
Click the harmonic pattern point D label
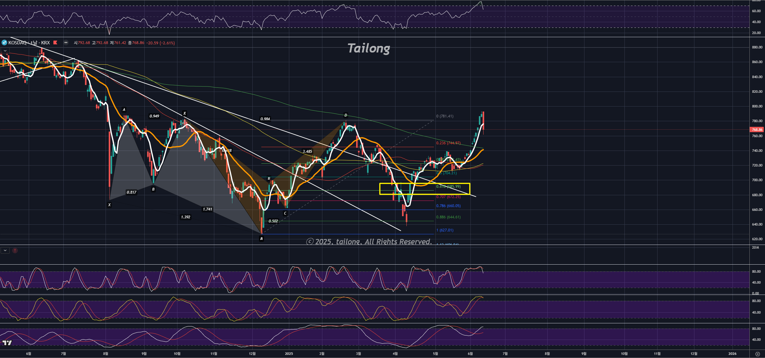point(345,115)
